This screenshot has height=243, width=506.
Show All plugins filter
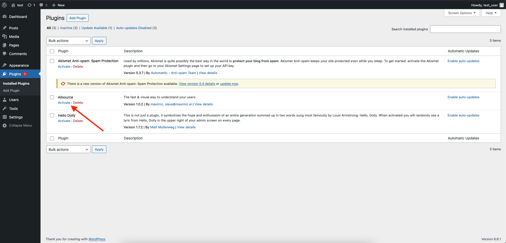[49, 28]
